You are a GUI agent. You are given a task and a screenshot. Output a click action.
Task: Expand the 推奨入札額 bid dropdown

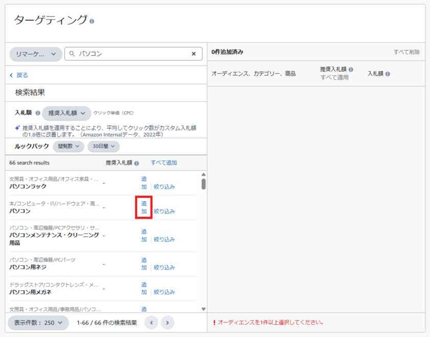click(66, 113)
